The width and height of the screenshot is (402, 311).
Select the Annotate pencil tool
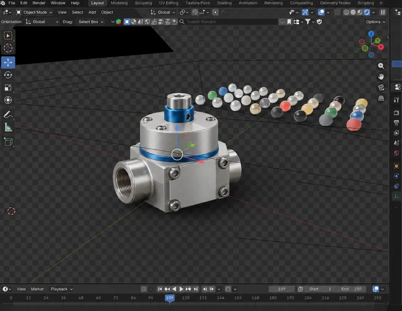(x=8, y=115)
